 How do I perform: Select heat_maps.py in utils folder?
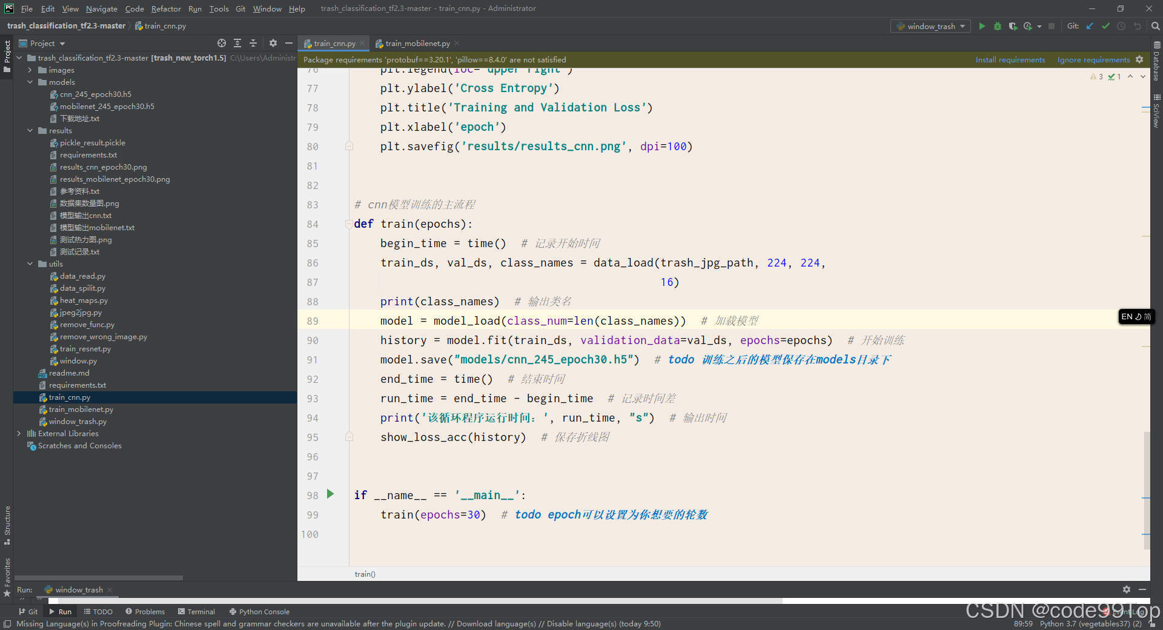point(84,300)
